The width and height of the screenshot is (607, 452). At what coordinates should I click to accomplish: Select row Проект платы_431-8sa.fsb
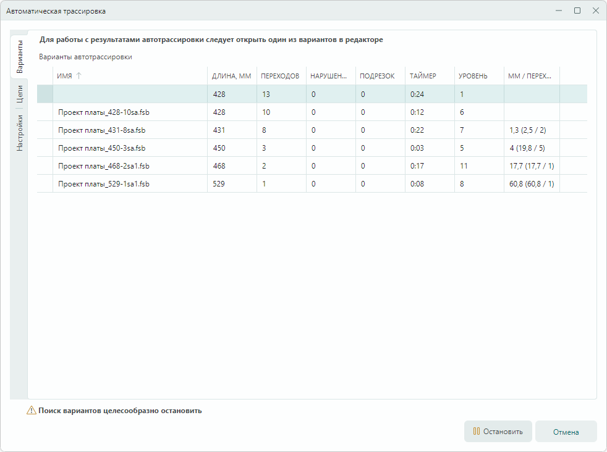pyautogui.click(x=101, y=130)
